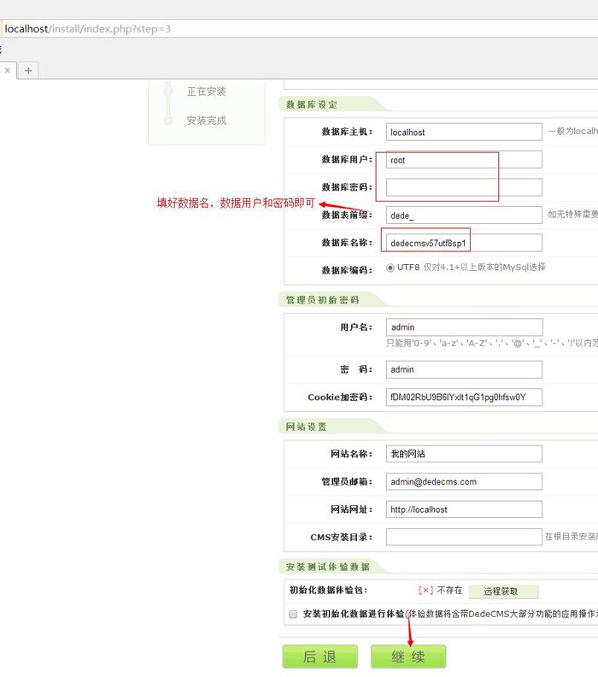Click the 网站名称 我的网站 field
The height and width of the screenshot is (677, 598).
click(464, 454)
